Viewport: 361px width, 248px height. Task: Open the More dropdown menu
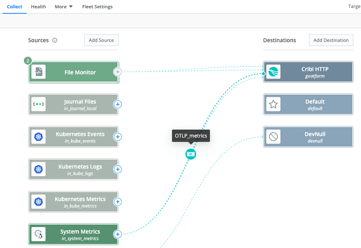click(x=64, y=6)
